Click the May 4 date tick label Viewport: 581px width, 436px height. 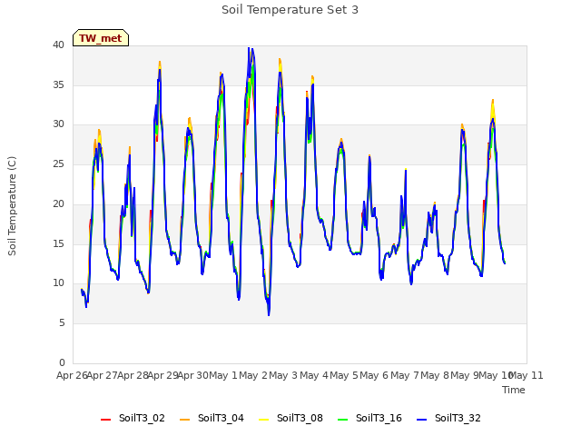tap(314, 375)
